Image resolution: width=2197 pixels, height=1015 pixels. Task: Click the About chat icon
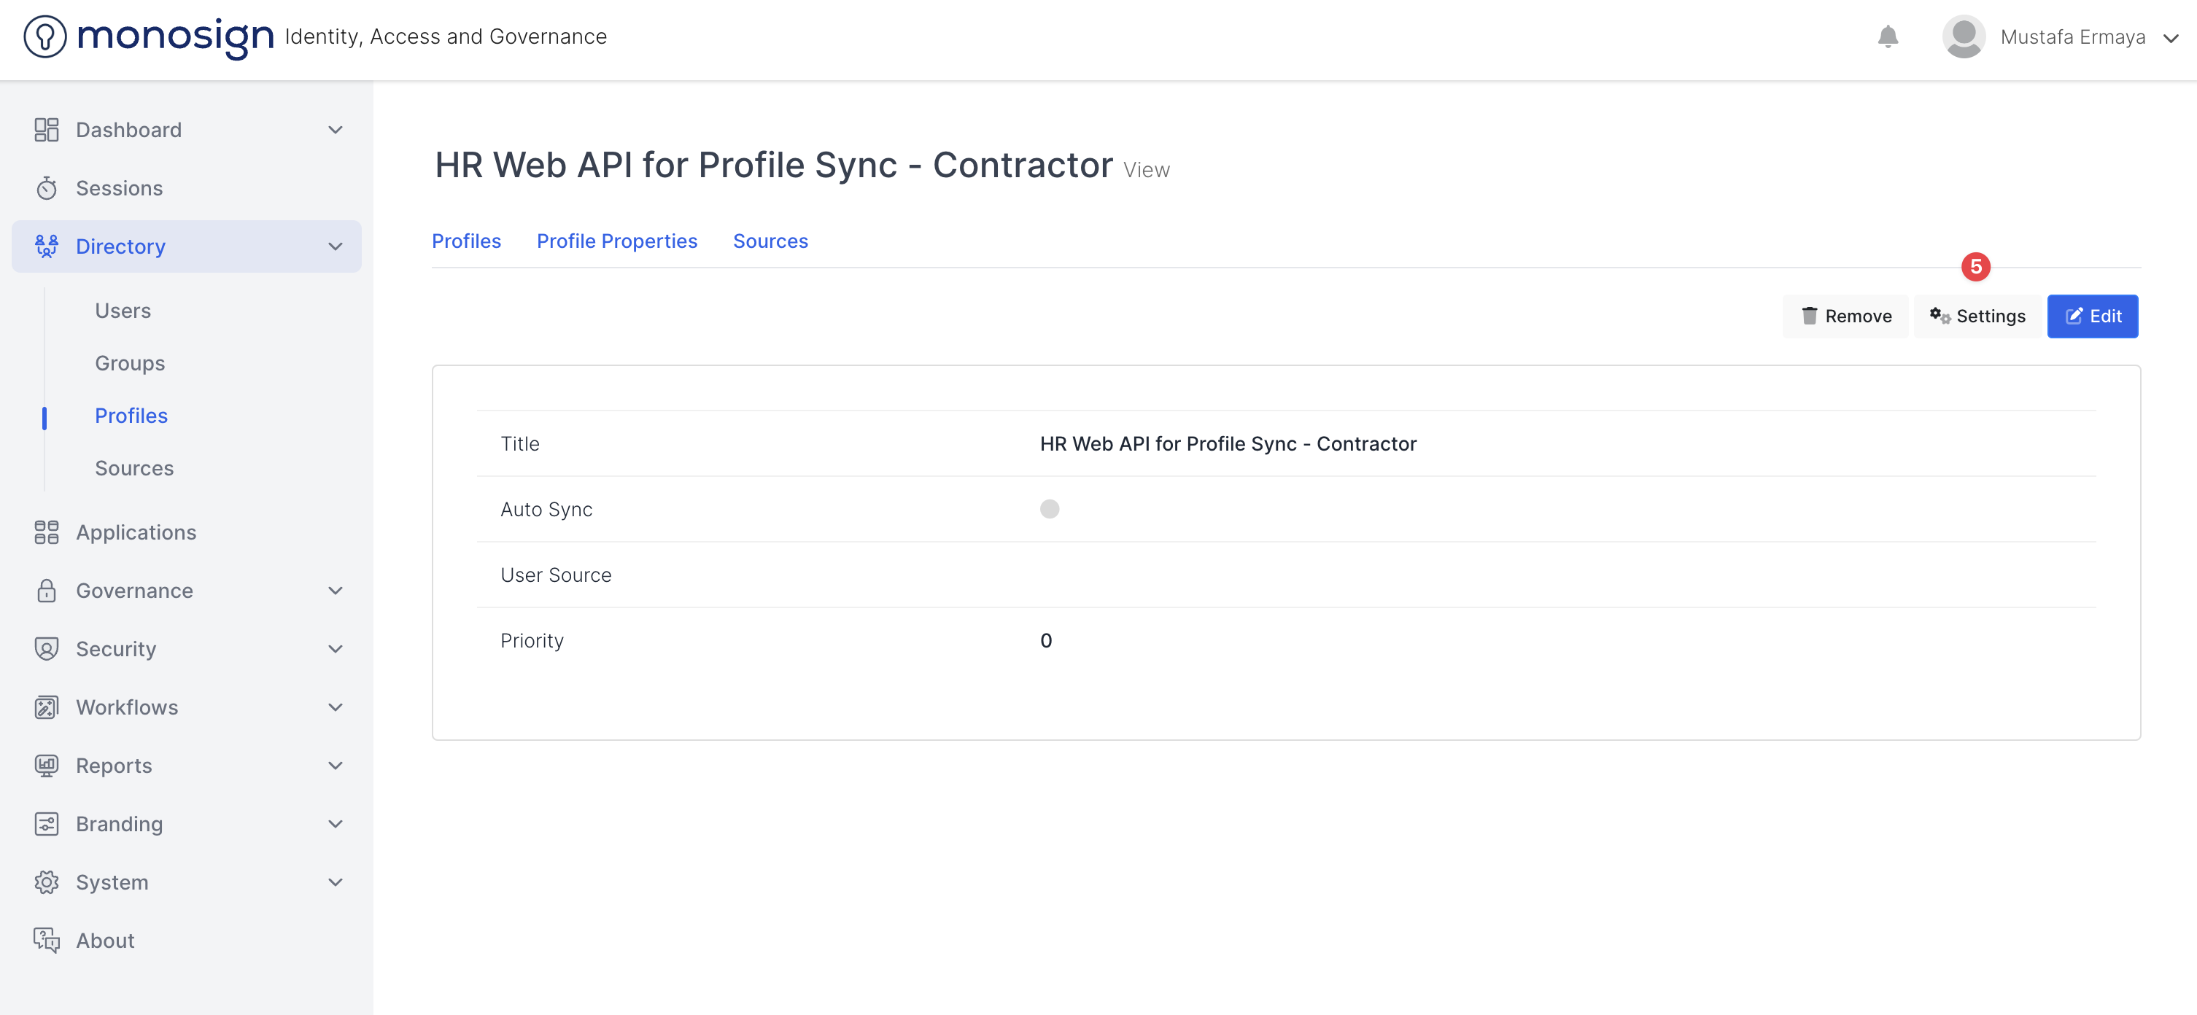pos(46,940)
